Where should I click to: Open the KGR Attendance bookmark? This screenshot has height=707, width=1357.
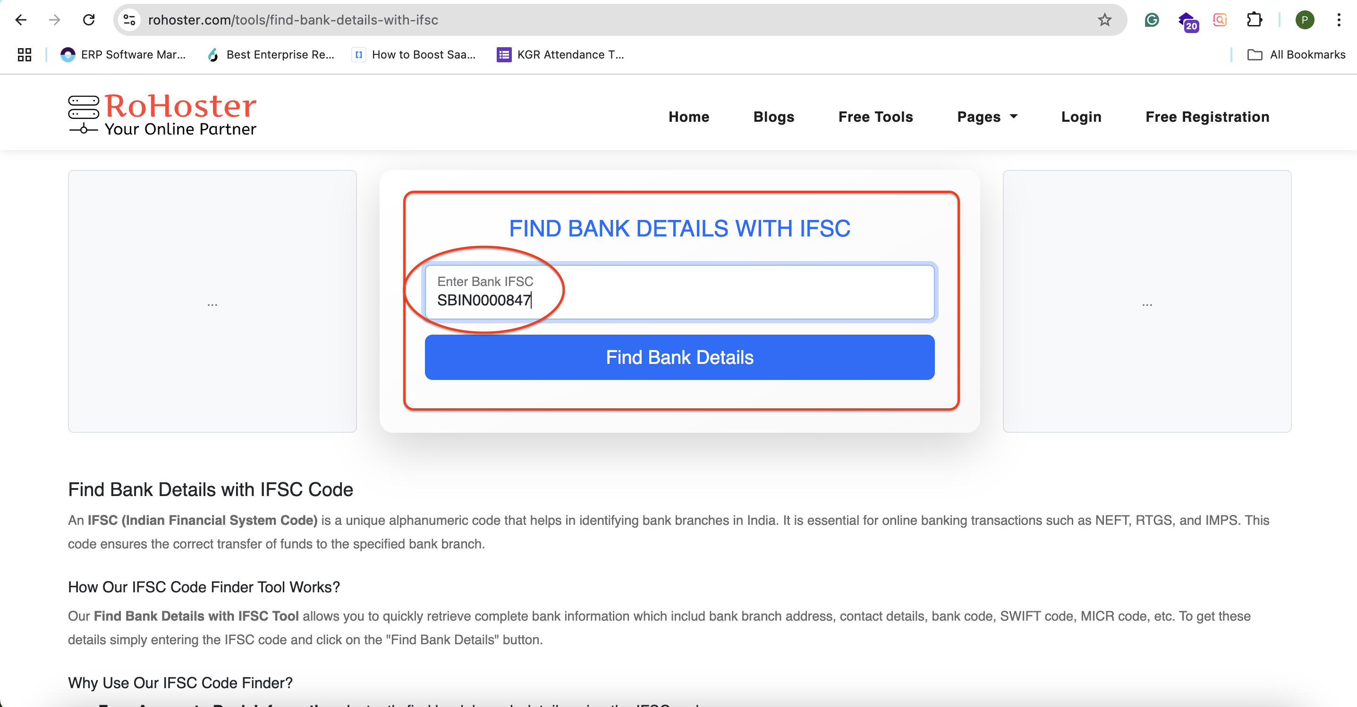tap(560, 55)
